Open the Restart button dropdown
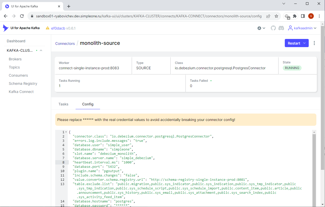Viewport: 325px width, 207px height. point(304,43)
